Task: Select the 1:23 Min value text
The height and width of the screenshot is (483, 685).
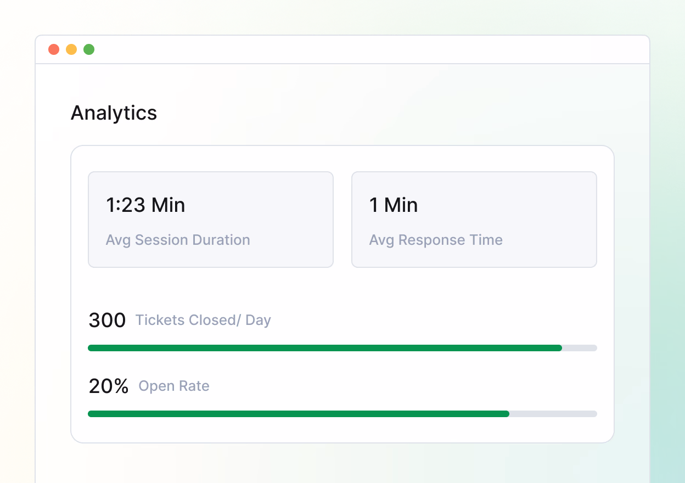Action: point(145,205)
